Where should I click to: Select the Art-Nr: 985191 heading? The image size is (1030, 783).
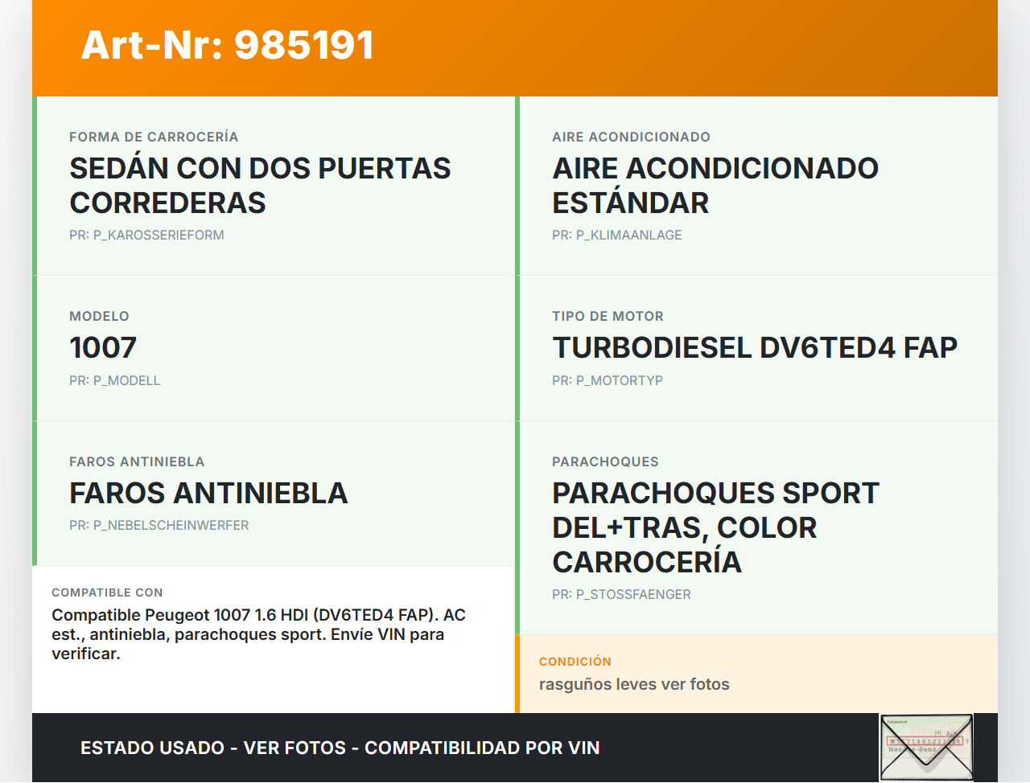[228, 45]
